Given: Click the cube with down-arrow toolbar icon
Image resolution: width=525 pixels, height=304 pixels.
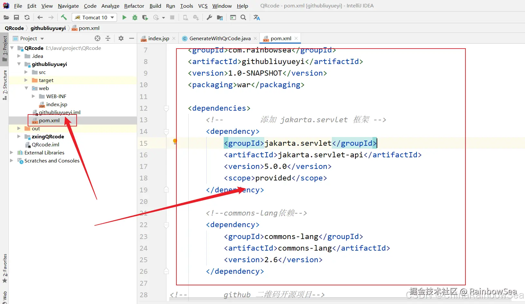Looking at the screenshot, I should click(196, 17).
